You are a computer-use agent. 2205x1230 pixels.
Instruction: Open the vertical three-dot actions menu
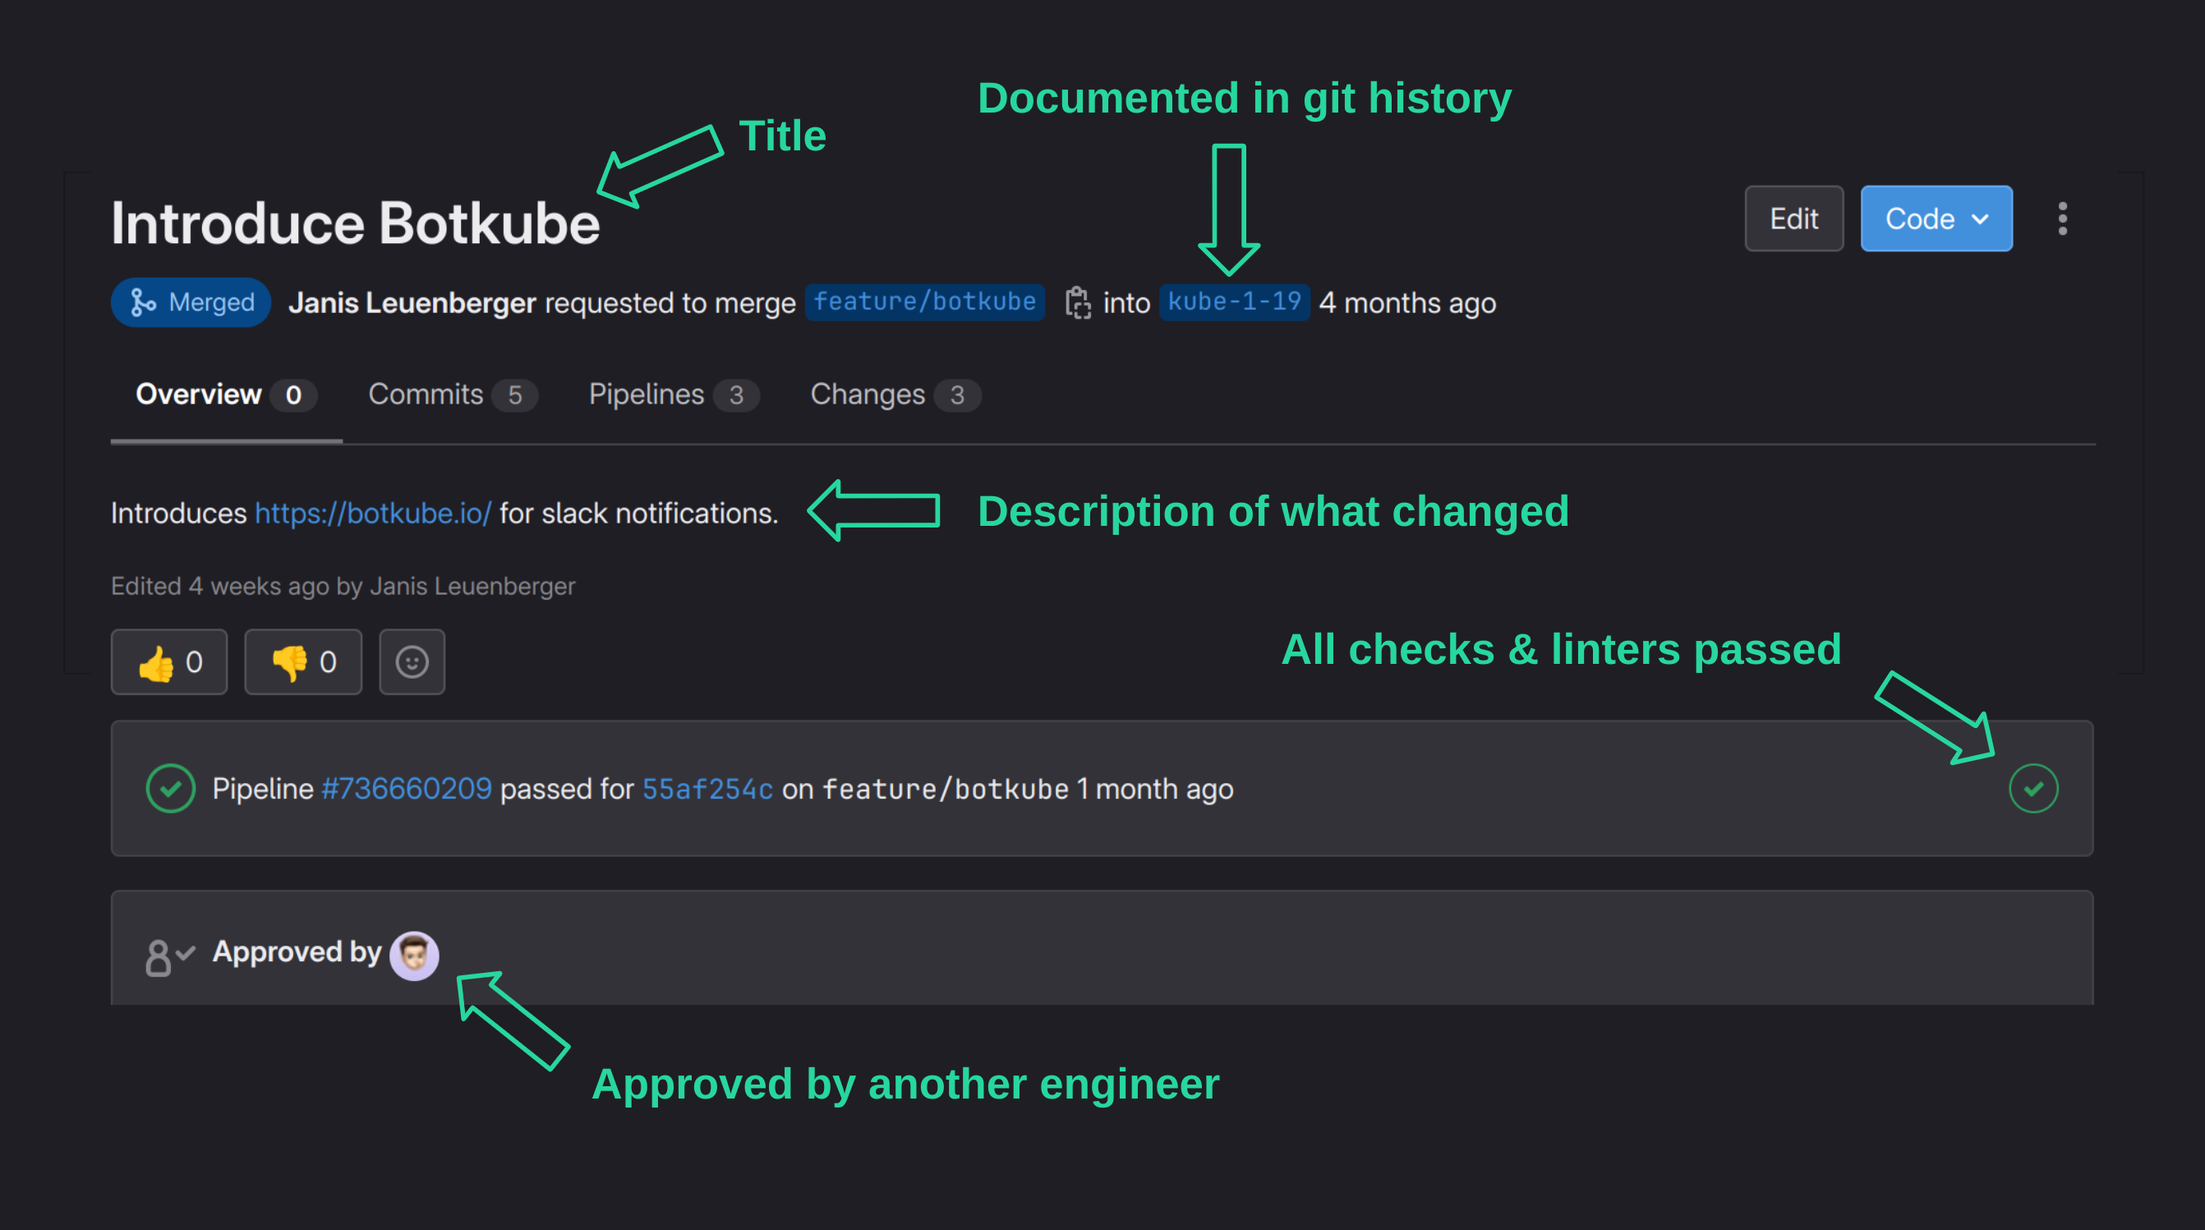point(2063,219)
